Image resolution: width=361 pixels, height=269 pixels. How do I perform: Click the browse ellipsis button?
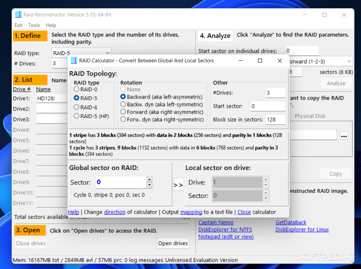(344, 136)
